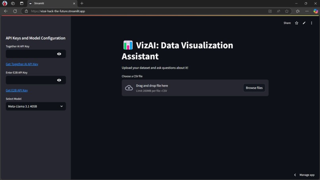Image resolution: width=320 pixels, height=180 pixels.
Task: Close the Streamlit tab
Action: click(x=74, y=3)
